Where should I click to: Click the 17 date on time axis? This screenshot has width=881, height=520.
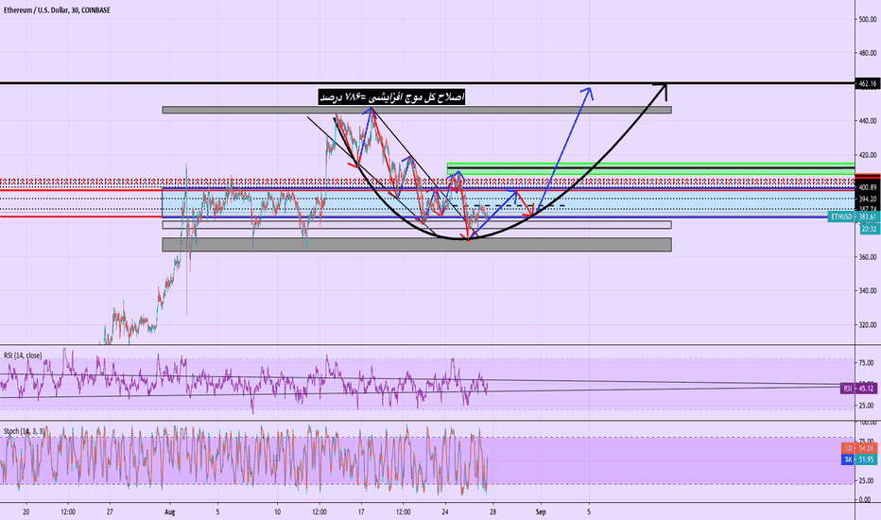(x=361, y=512)
